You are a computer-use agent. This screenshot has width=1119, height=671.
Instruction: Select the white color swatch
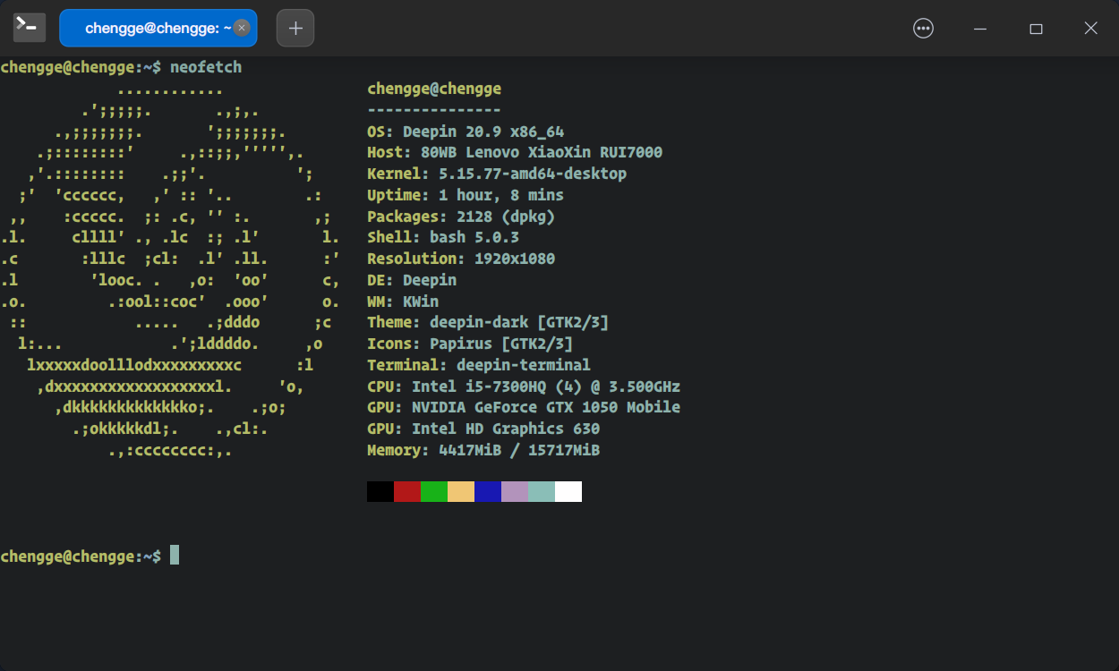(x=568, y=491)
